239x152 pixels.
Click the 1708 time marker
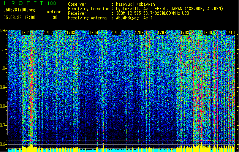(x=185, y=33)
